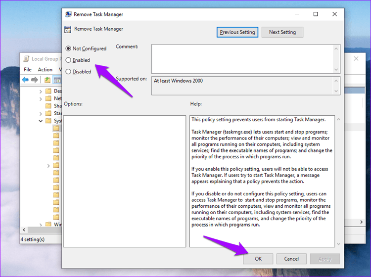Click Forward arrow in Group Policy toolbar

click(x=35, y=80)
